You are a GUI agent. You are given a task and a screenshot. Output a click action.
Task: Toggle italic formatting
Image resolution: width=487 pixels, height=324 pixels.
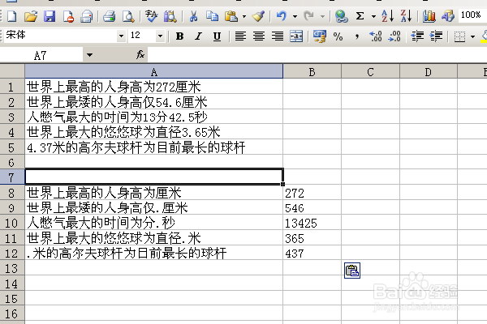(x=198, y=36)
